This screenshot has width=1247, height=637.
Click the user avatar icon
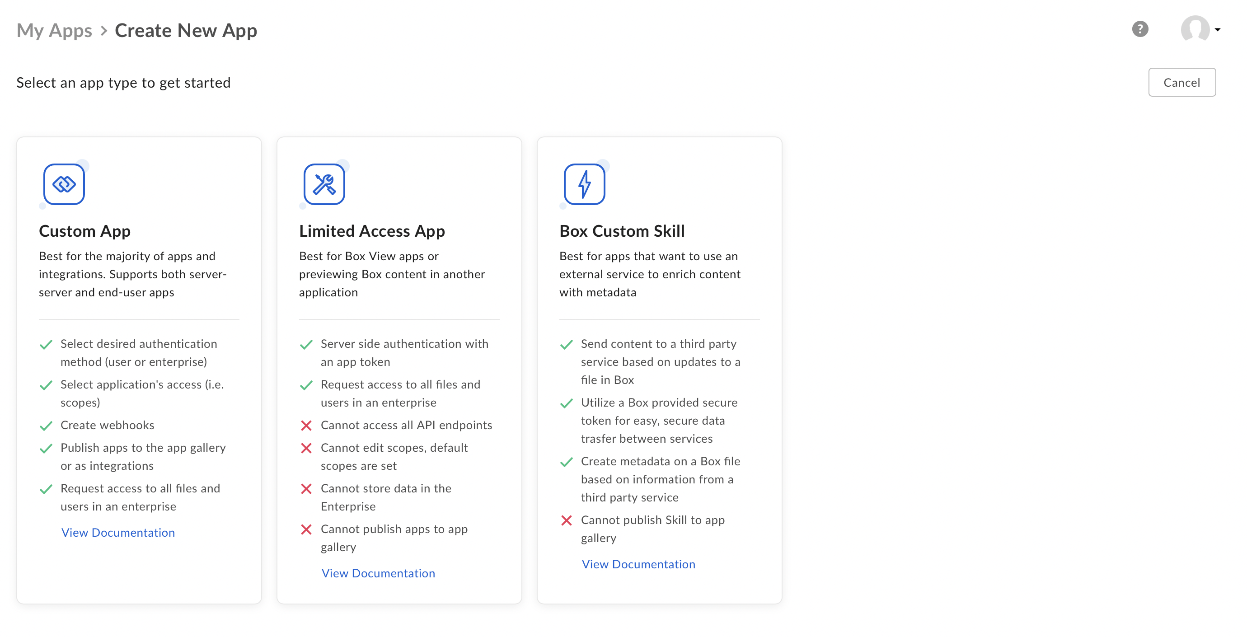1195,29
